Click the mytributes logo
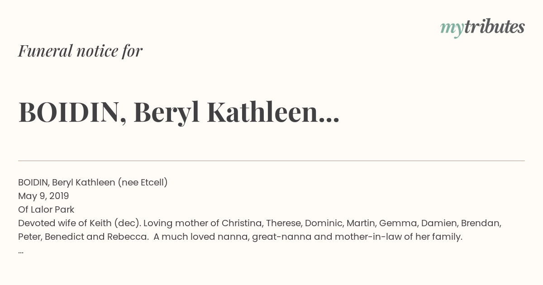This screenshot has width=543, height=285. (482, 27)
